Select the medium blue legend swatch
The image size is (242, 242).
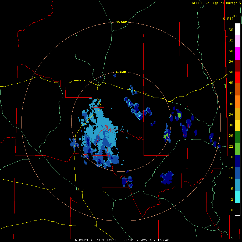pos(237,173)
